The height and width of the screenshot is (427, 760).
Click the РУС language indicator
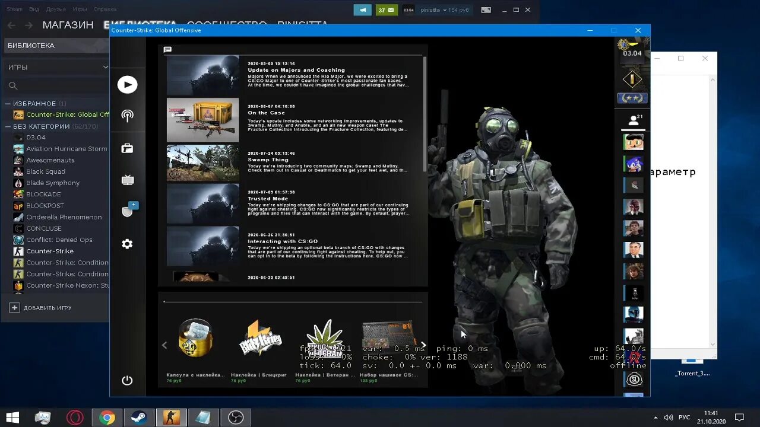(685, 418)
